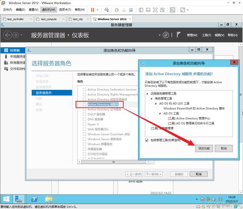Screen dimensions: 243x209
Task: Open File Explorer from the taskbar
Action: pyautogui.click(x=49, y=199)
